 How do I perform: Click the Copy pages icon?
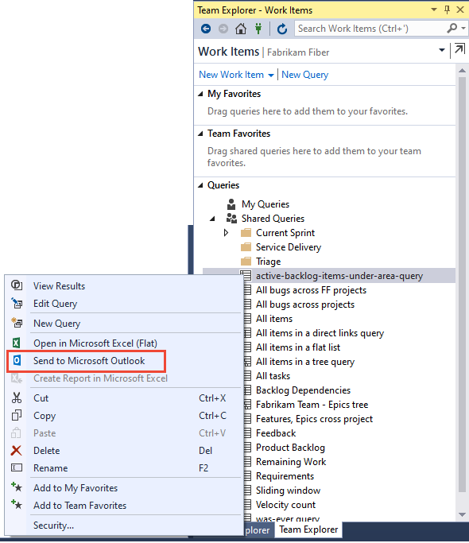tap(16, 415)
